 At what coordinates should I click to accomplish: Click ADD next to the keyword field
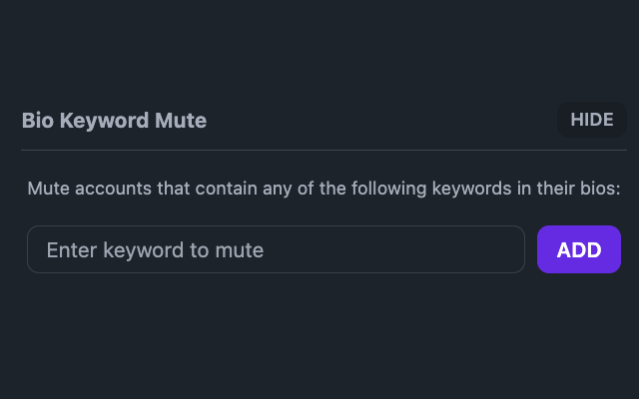(x=579, y=249)
